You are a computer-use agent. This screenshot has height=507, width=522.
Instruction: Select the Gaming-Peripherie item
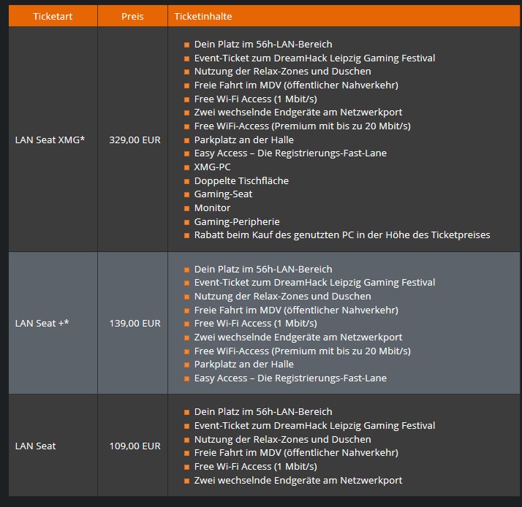(237, 221)
